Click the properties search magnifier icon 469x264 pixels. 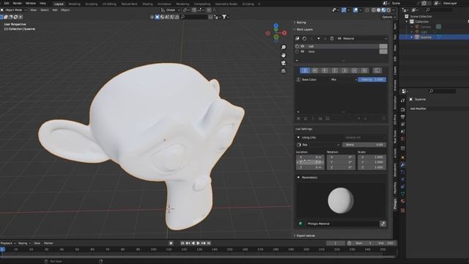point(431,91)
